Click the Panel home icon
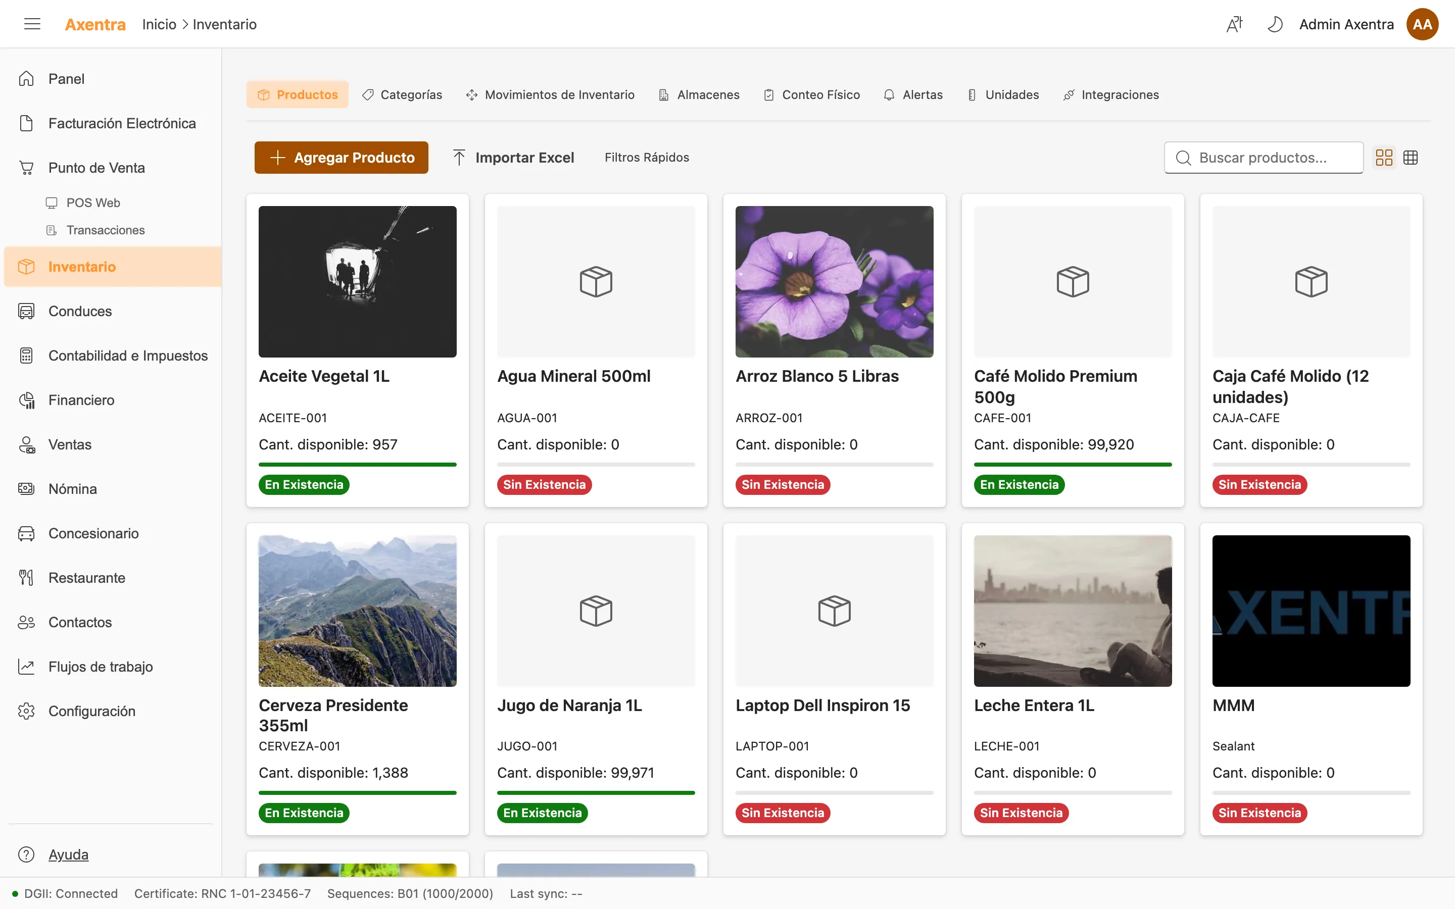 [x=26, y=79]
